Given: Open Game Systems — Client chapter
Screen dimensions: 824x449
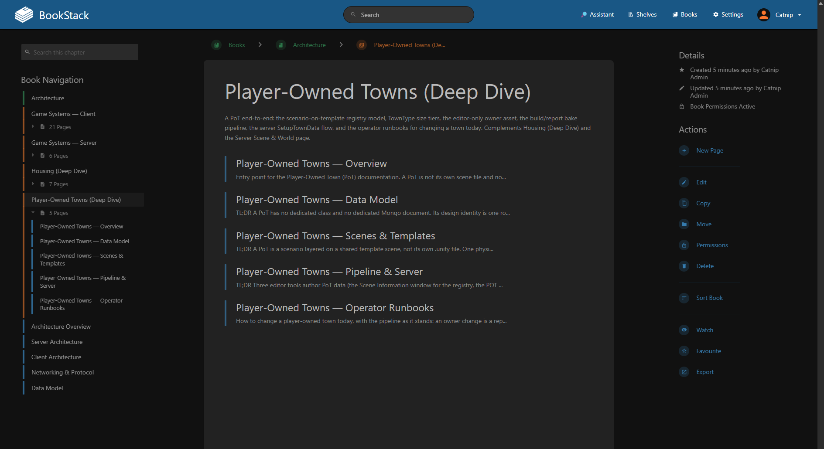Looking at the screenshot, I should pos(63,114).
